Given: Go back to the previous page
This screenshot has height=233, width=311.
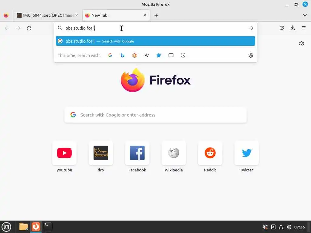Looking at the screenshot, I should (x=7, y=28).
